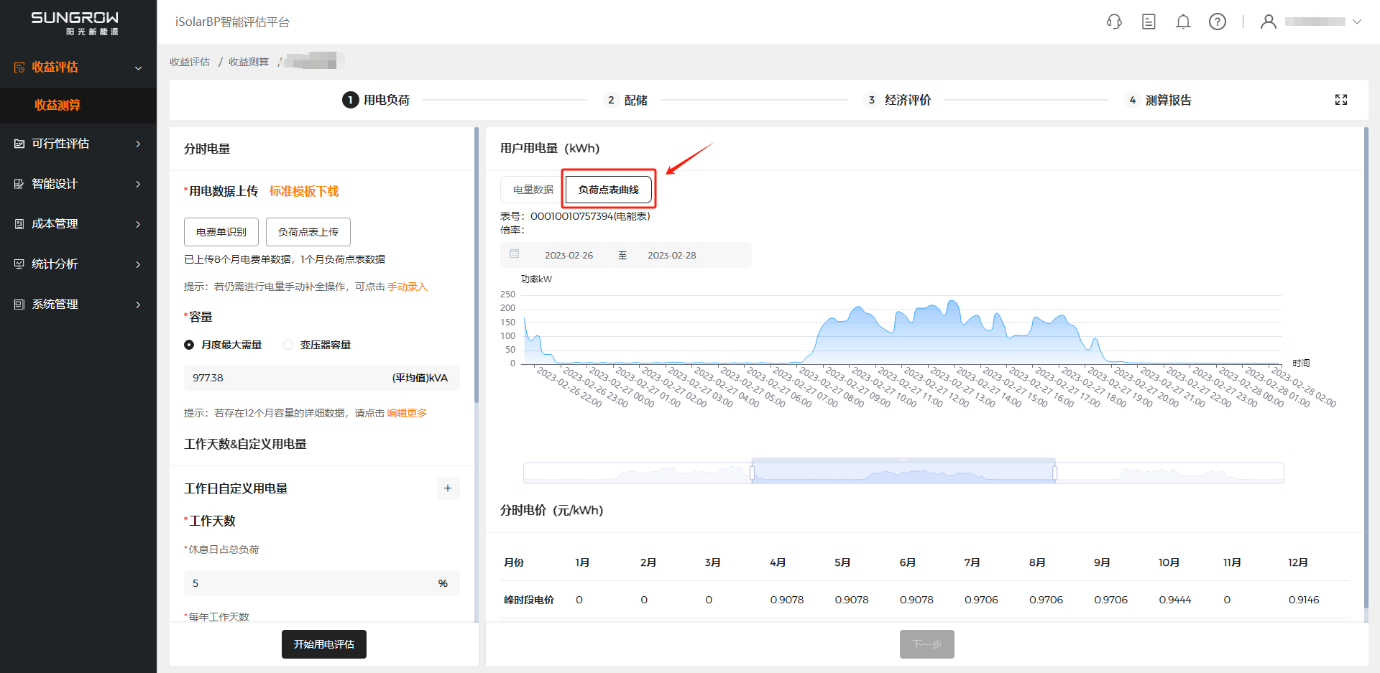Open the user account dropdown arrow
This screenshot has height=673, width=1380.
click(1357, 22)
